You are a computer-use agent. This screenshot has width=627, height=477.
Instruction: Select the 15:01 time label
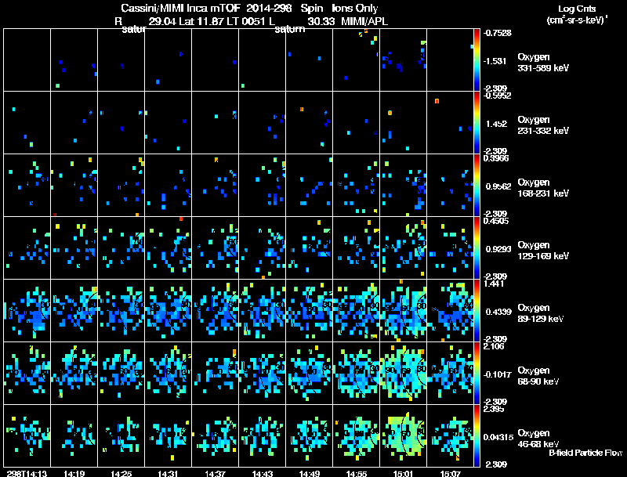click(x=404, y=473)
